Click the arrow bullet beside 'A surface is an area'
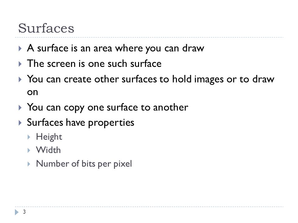Viewport: 298px width, 223px height. 20,49
